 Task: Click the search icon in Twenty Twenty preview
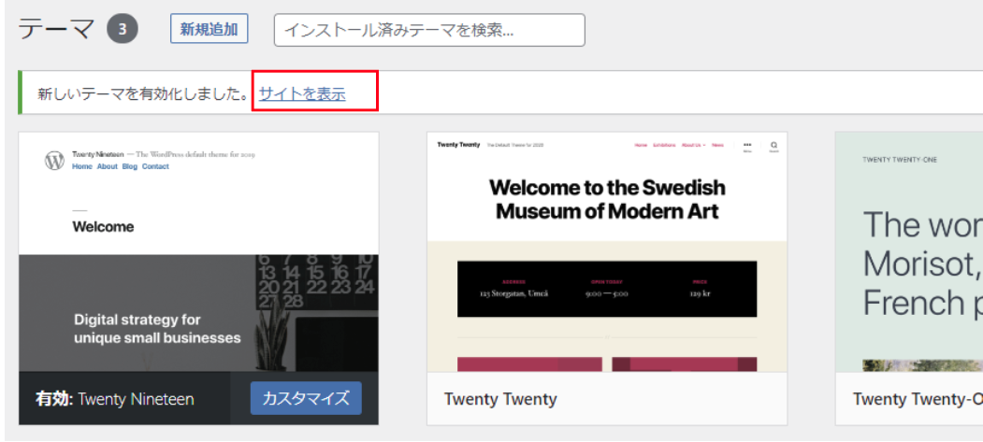pyautogui.click(x=773, y=146)
